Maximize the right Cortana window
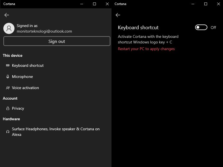The width and height of the screenshot is (223, 167). click(206, 4)
